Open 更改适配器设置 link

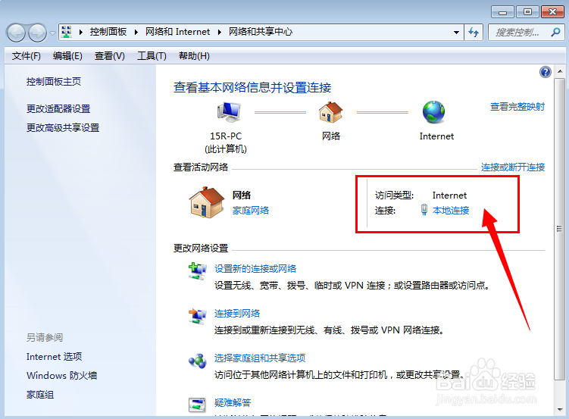click(x=58, y=108)
